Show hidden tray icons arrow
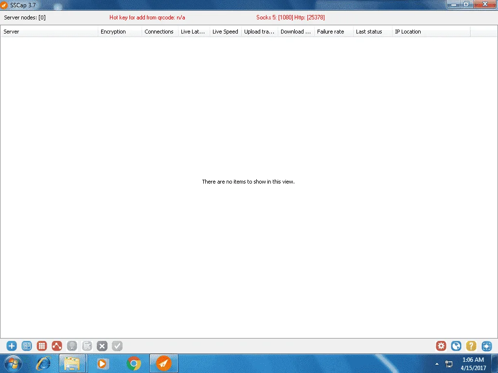Screen dimensions: 498x373 (437, 364)
